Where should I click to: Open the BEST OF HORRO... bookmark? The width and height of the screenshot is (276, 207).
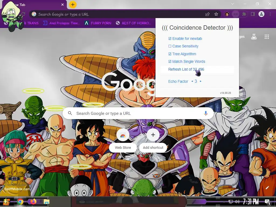tap(133, 23)
